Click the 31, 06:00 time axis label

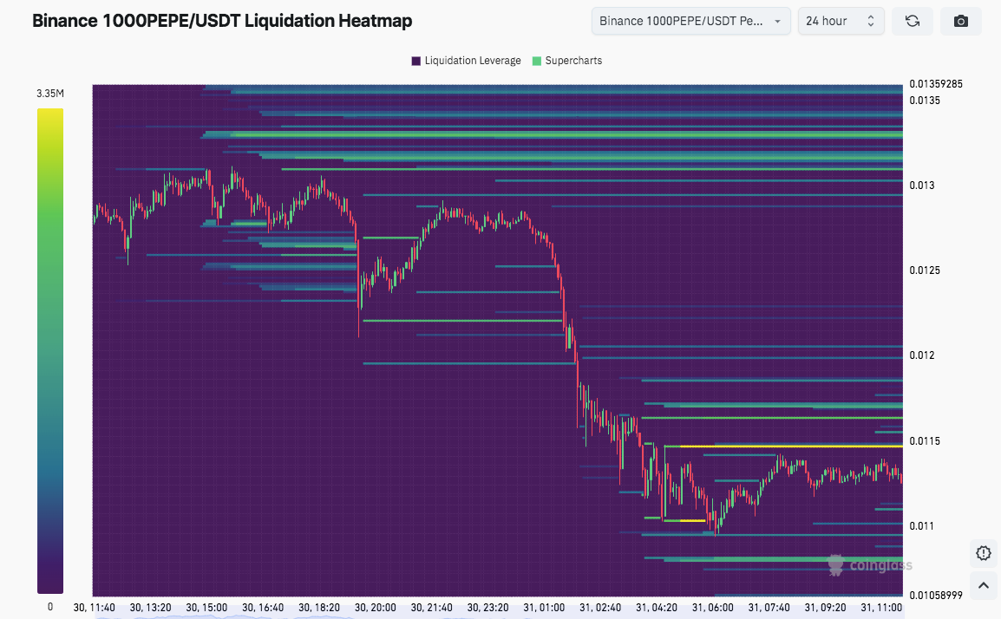pos(712,608)
